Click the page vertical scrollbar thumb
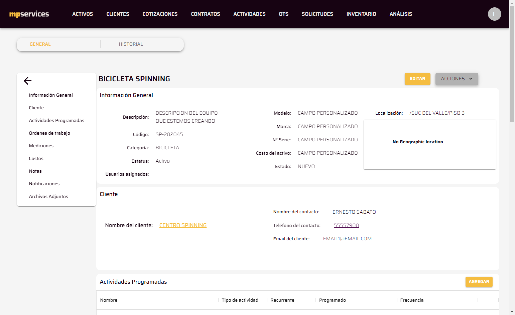This screenshot has width=515, height=315. point(512,64)
